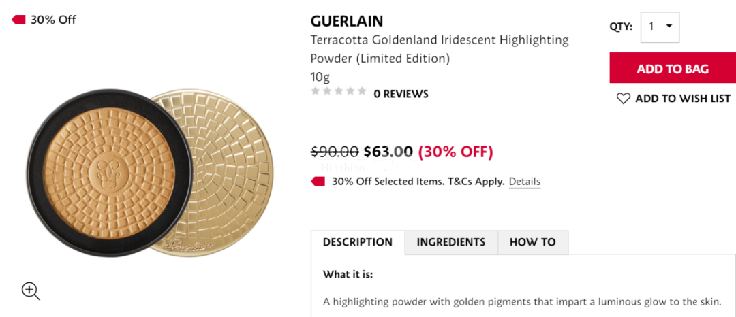736x317 pixels.
Task: Click the red promo tag icon beside the T&Cs line
Action: click(x=318, y=182)
